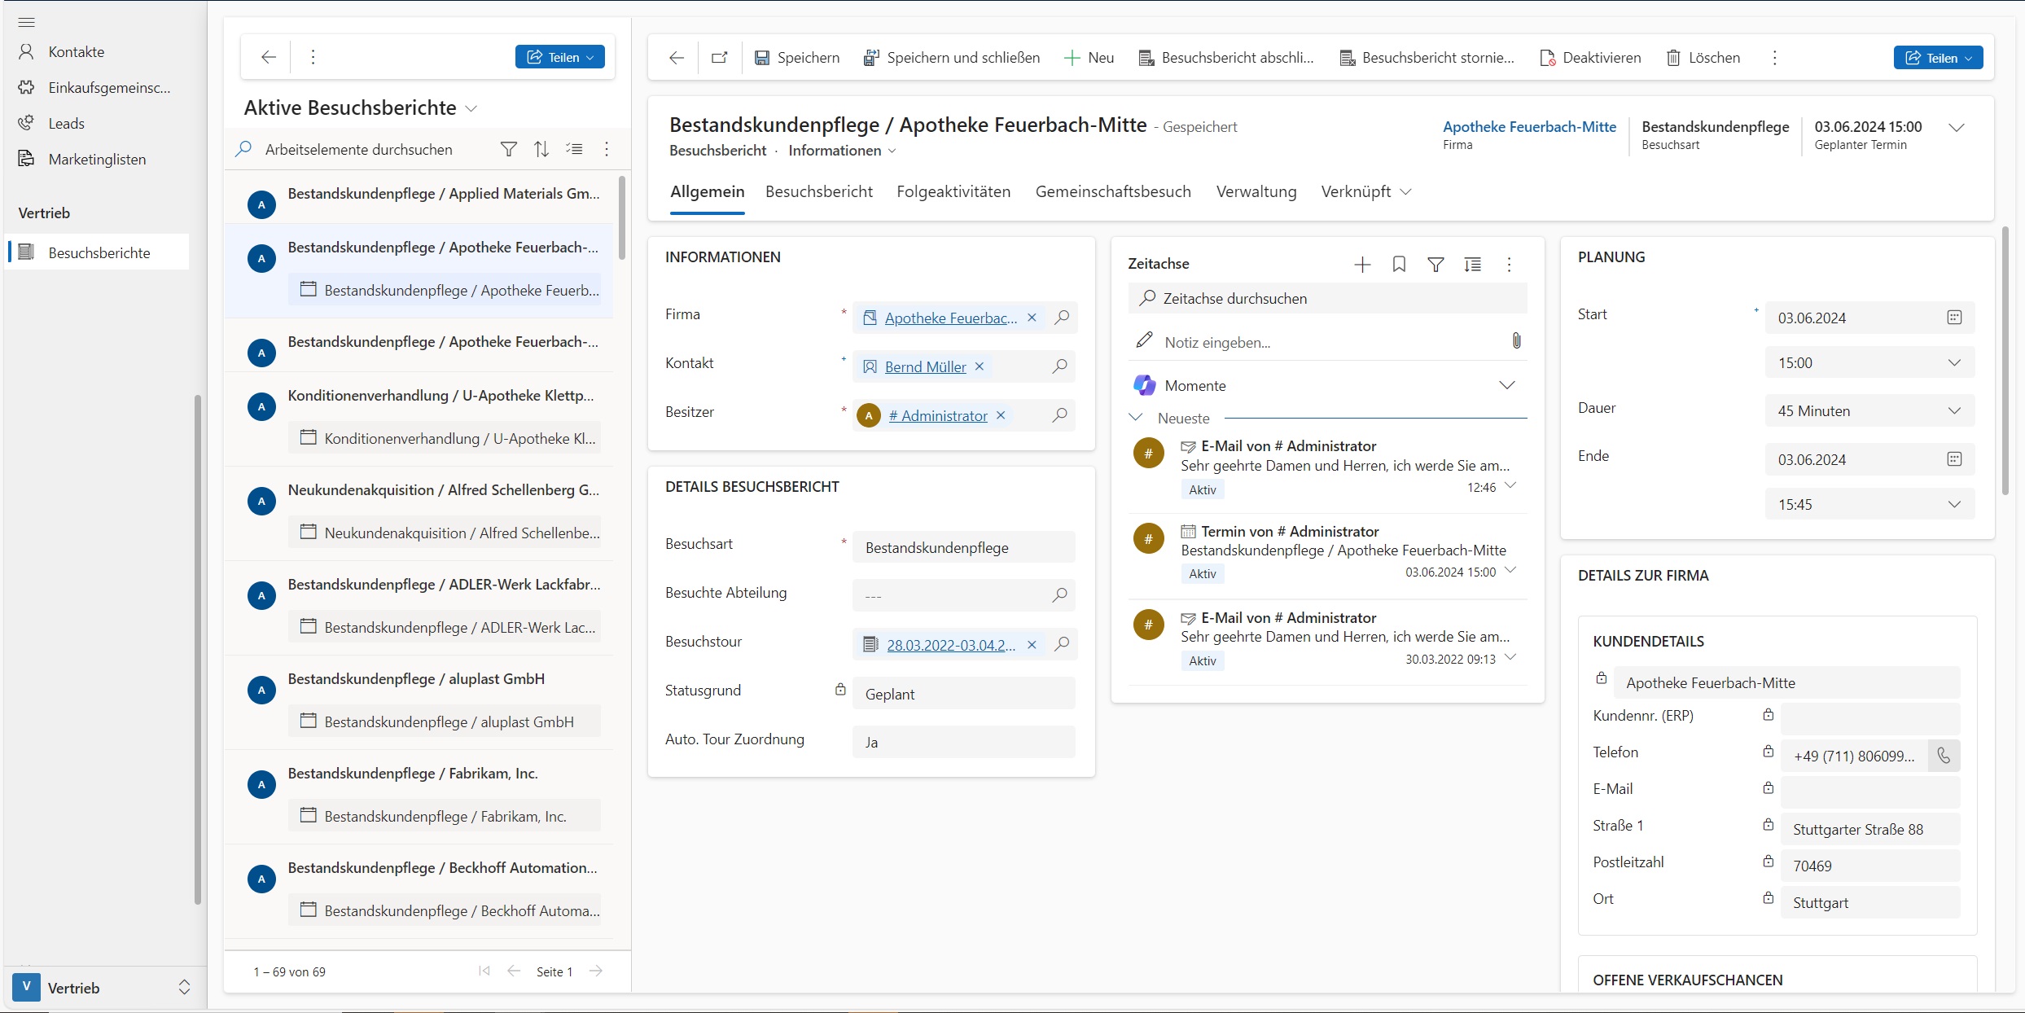Screen dimensions: 2025x1013
Task: Open the Aktive Besuchsberichte view dropdown
Action: tap(471, 108)
